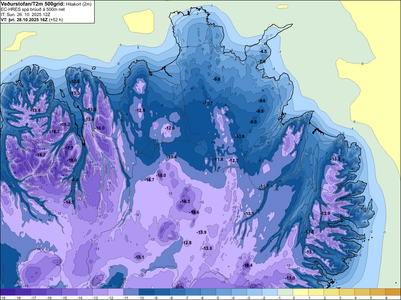Select the legend swatch between -10 and -9
The image size is (401, 300).
(146, 292)
